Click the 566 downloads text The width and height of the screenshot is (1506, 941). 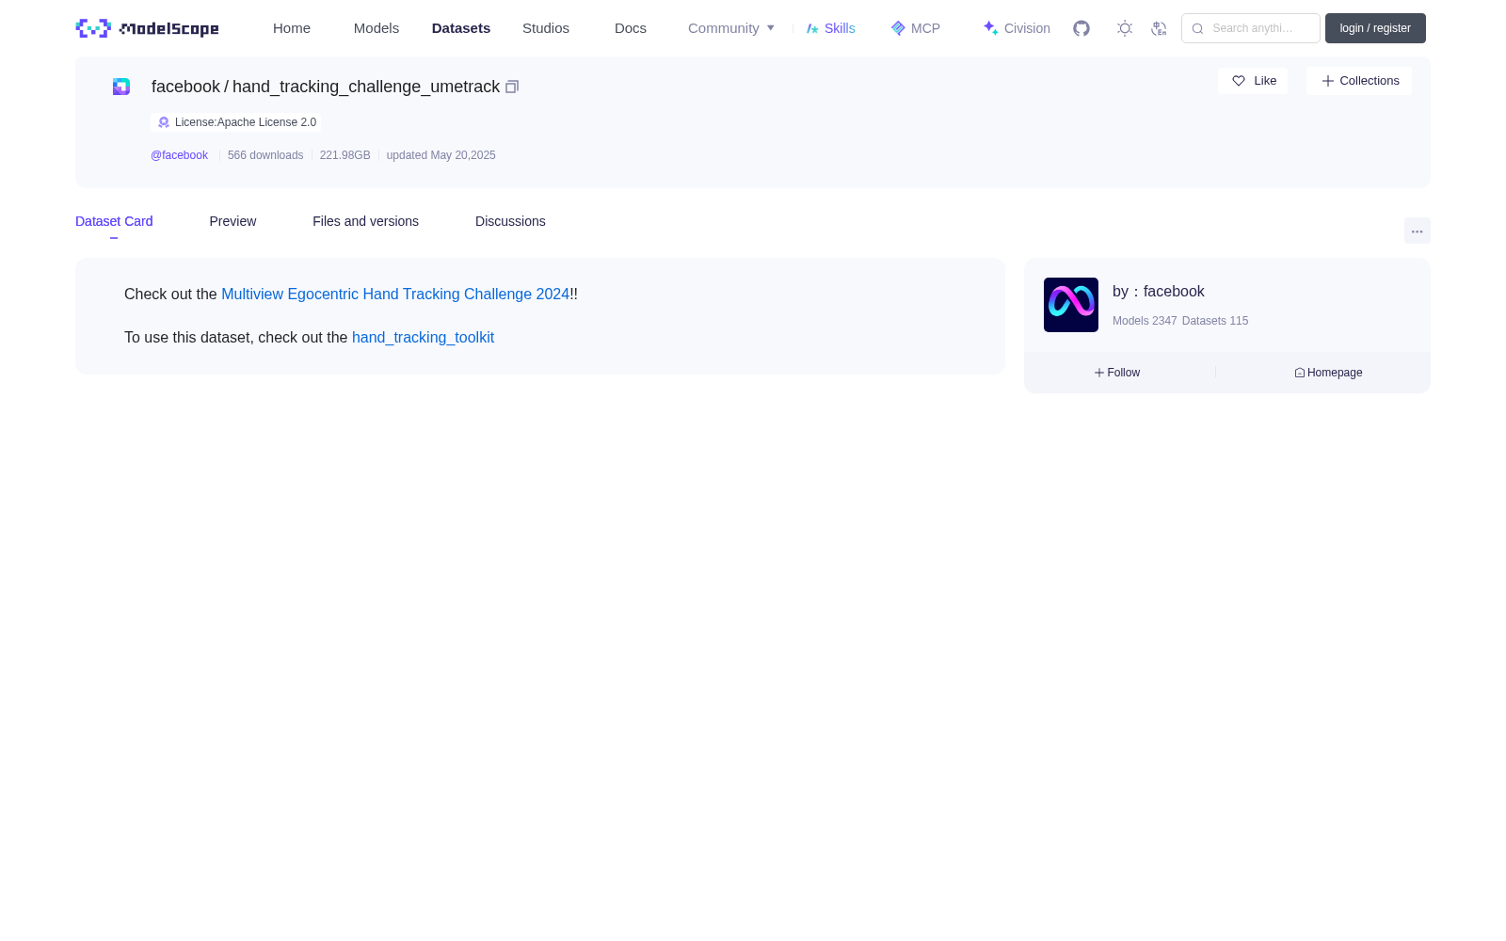point(265,155)
